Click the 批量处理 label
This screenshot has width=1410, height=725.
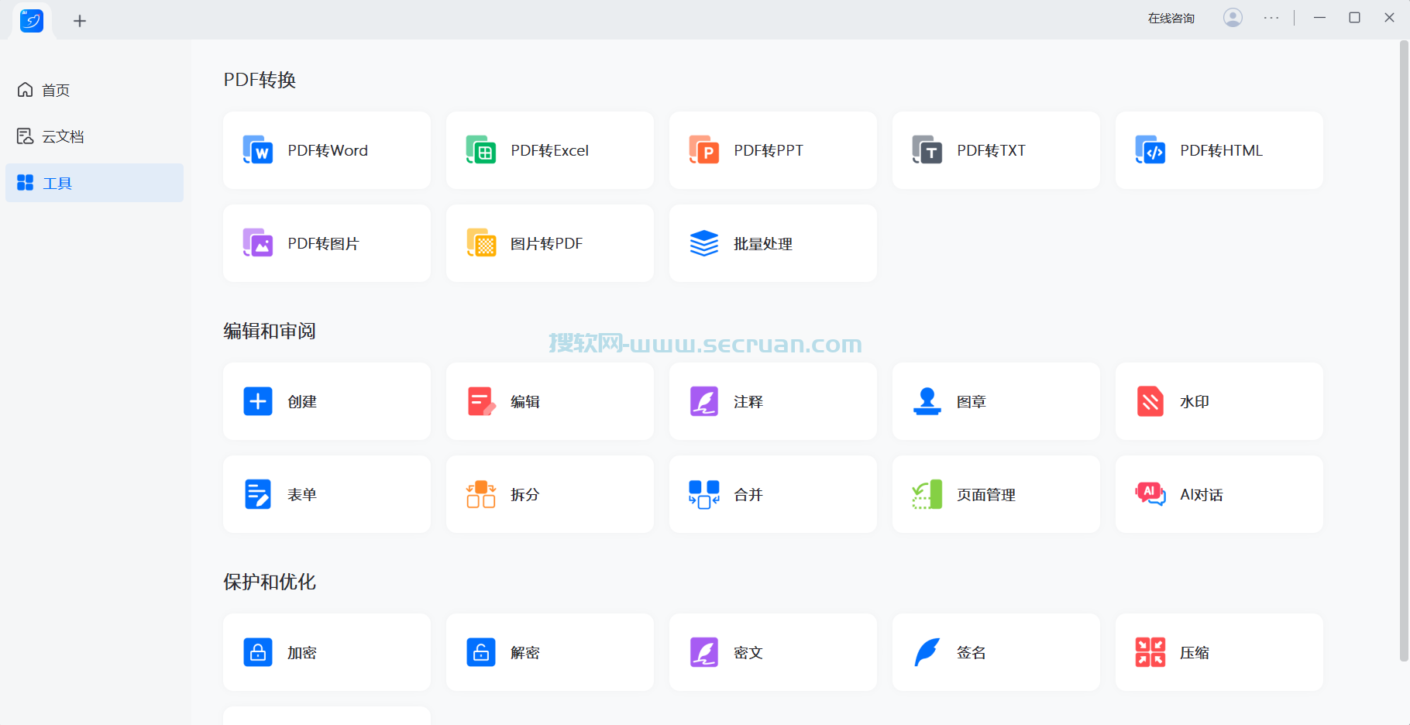click(x=762, y=243)
